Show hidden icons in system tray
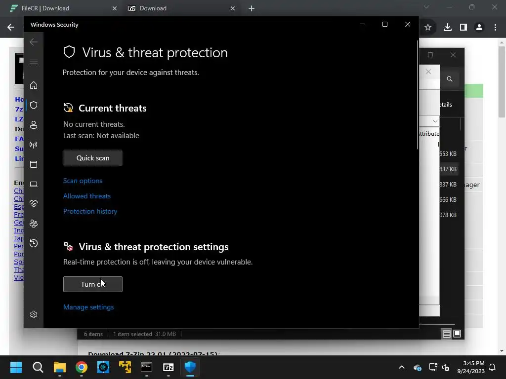The image size is (506, 379). (x=402, y=367)
